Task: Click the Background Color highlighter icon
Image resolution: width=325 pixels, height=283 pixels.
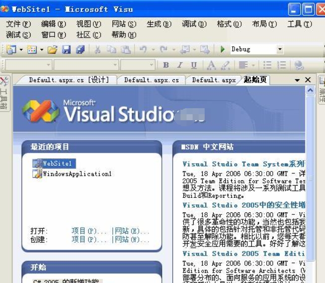Action: (226, 65)
